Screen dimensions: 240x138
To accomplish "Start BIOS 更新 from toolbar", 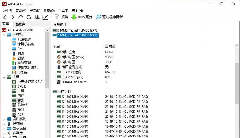I will (82, 17).
